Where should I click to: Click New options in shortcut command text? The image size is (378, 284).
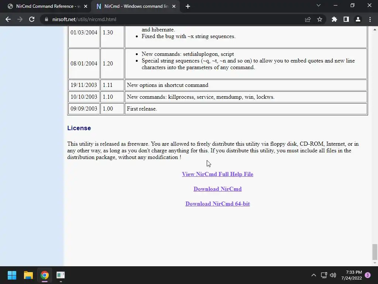click(x=168, y=85)
